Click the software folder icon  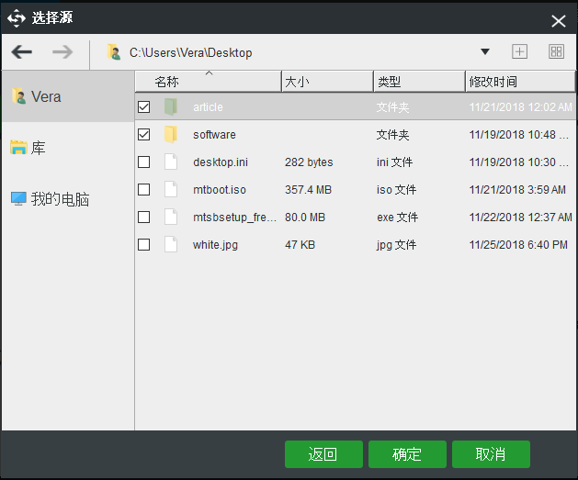click(171, 134)
